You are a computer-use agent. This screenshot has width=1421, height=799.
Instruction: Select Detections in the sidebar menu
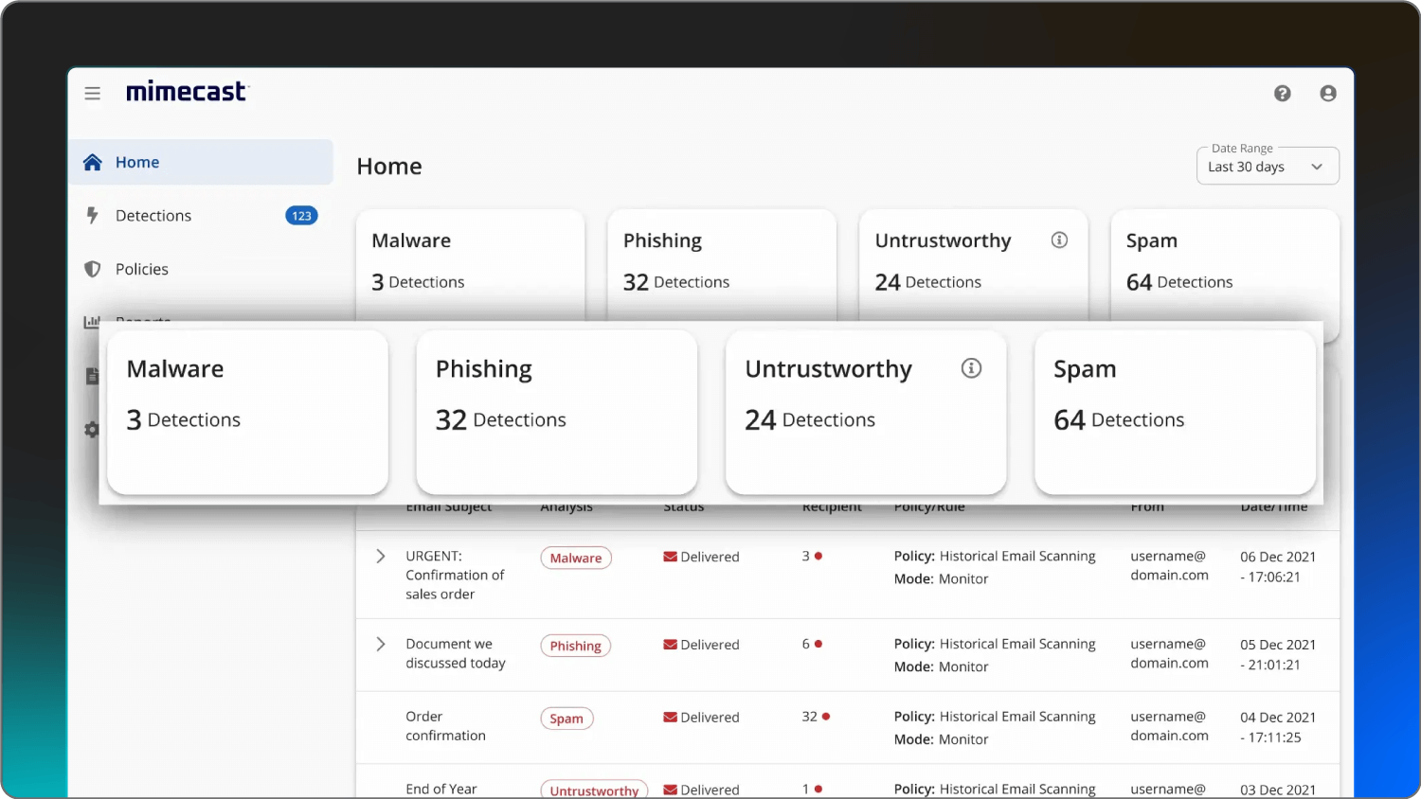coord(153,215)
